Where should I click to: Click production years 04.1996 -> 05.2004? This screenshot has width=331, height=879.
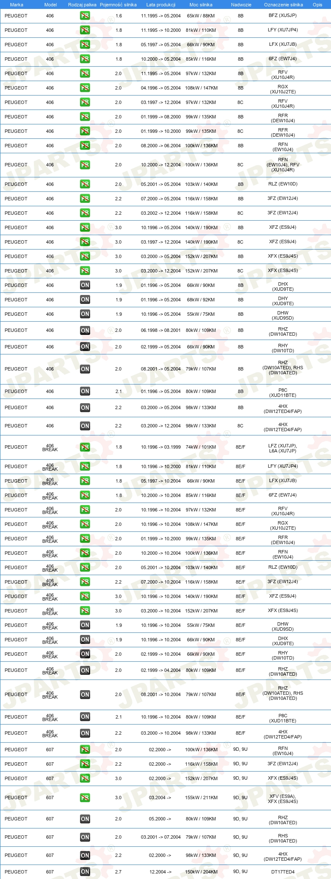(x=161, y=88)
